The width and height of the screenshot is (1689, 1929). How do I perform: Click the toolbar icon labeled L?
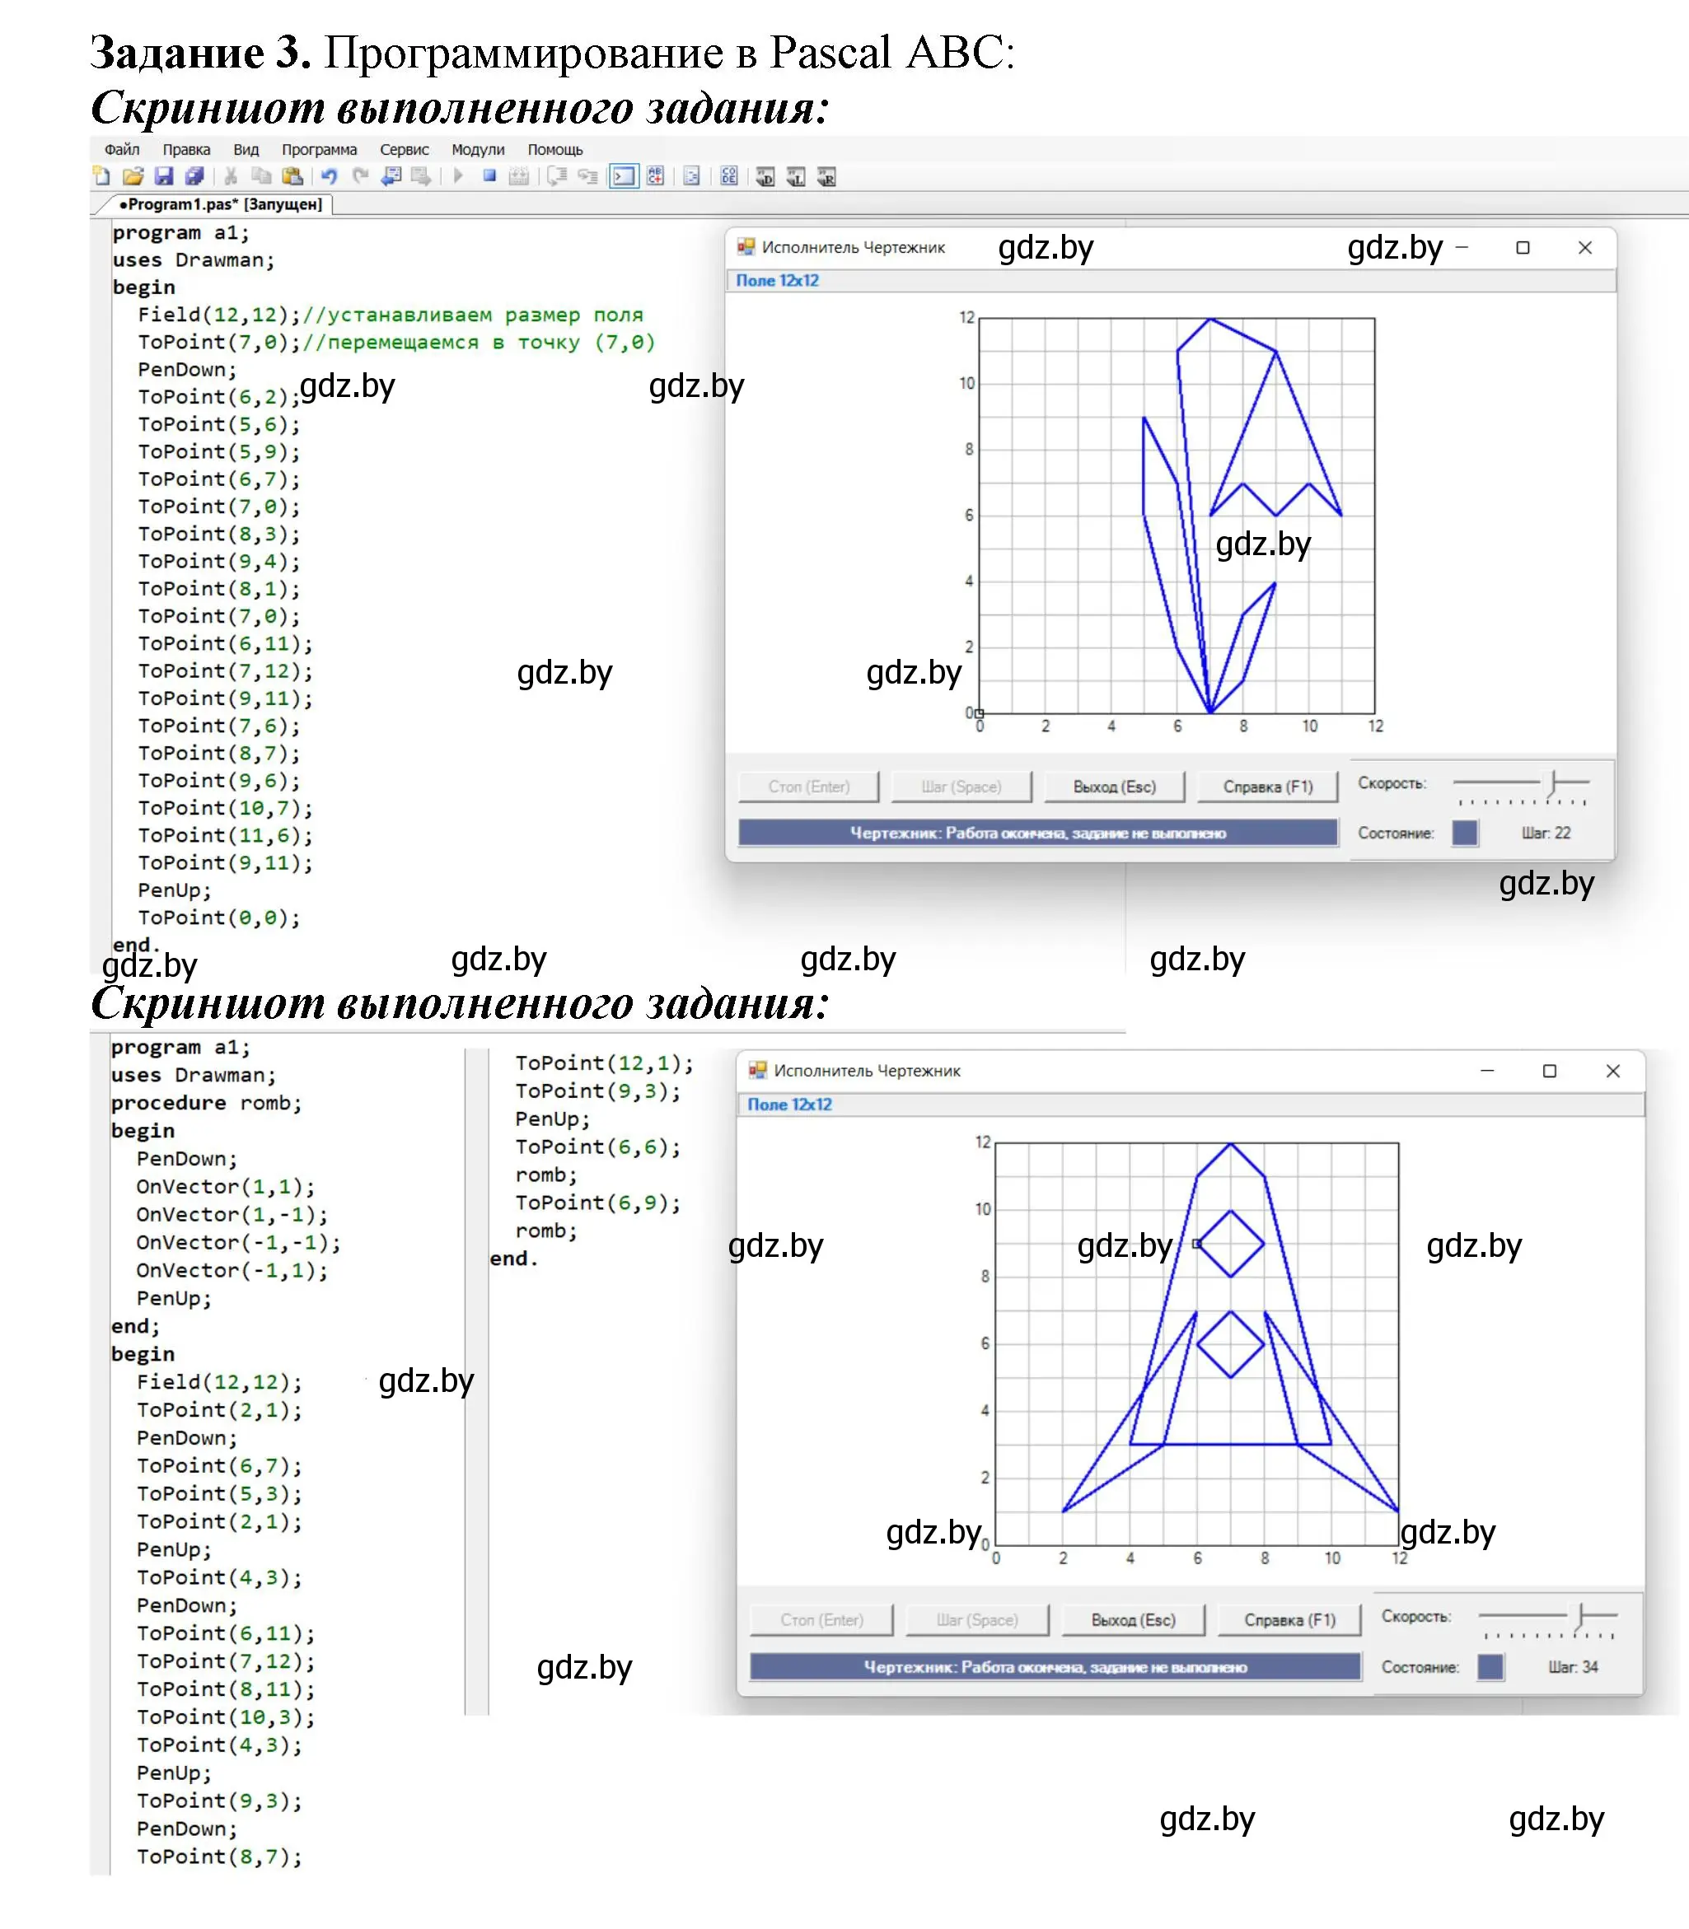pyautogui.click(x=797, y=176)
